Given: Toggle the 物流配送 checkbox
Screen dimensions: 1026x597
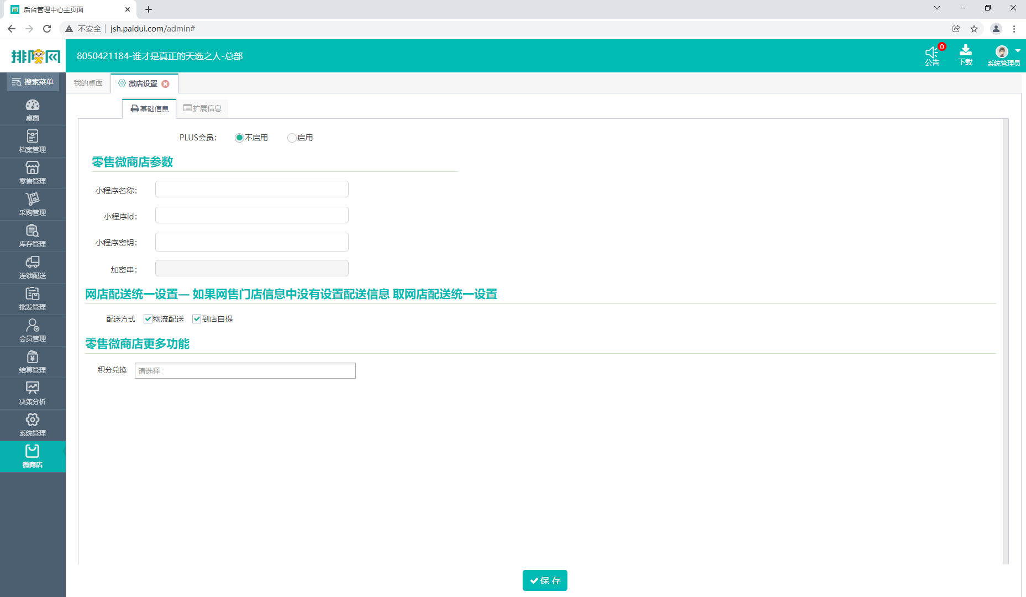Looking at the screenshot, I should [148, 319].
